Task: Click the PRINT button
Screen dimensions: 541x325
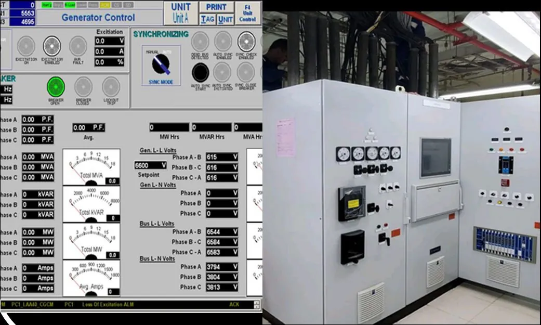Action: tap(216, 7)
